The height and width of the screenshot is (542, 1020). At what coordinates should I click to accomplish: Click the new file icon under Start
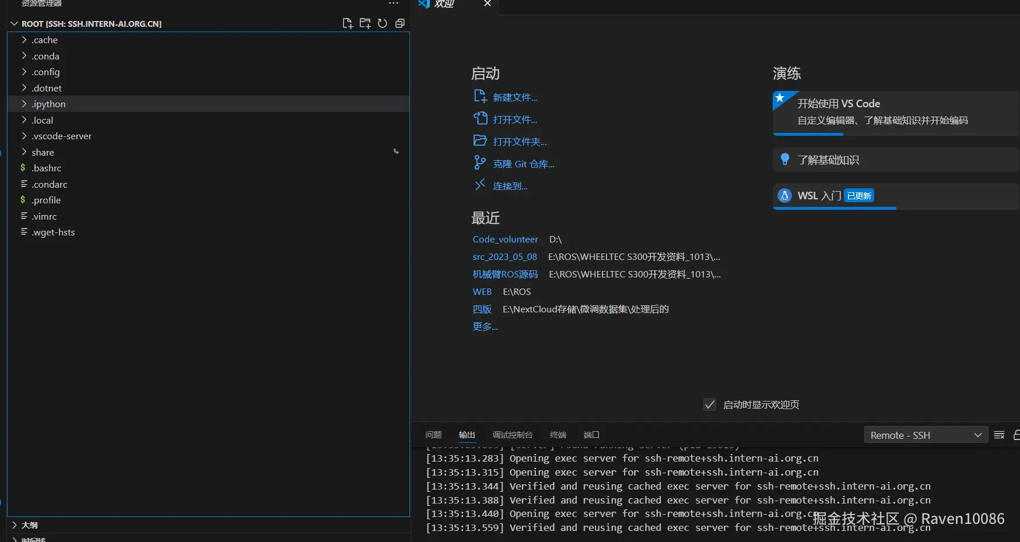[x=480, y=96]
